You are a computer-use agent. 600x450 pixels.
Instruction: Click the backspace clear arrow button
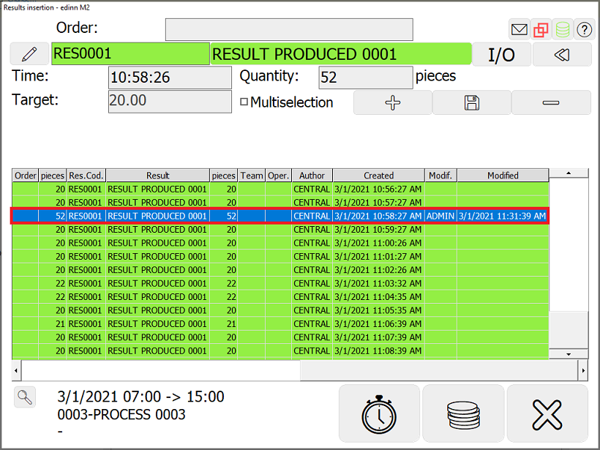(562, 54)
